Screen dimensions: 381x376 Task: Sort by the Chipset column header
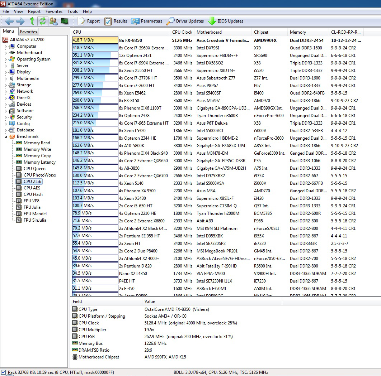tap(269, 32)
